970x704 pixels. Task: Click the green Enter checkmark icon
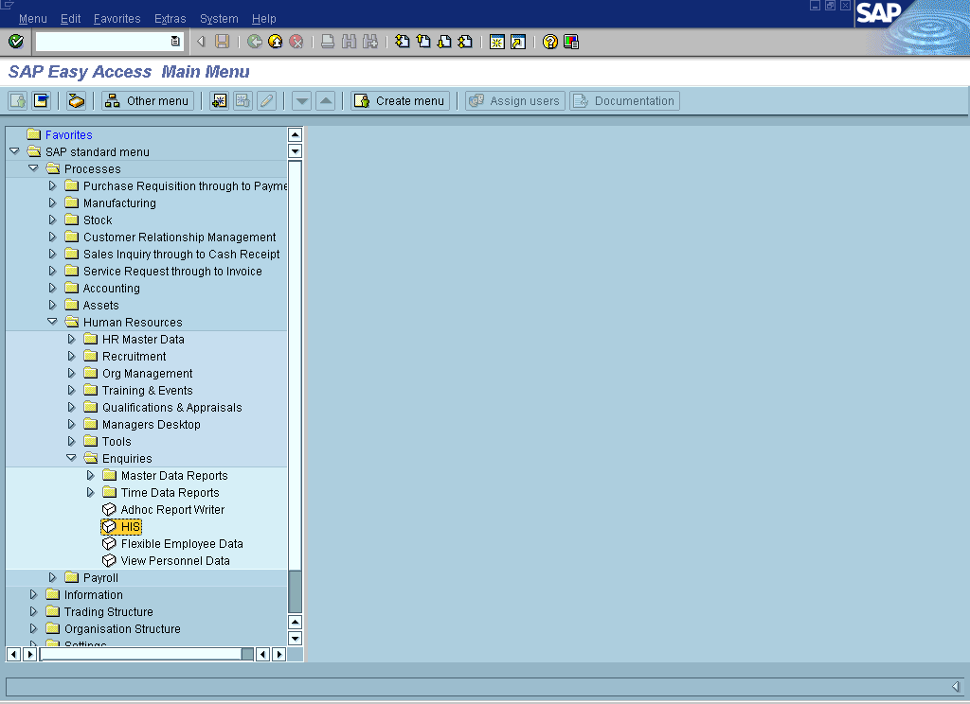coord(16,42)
